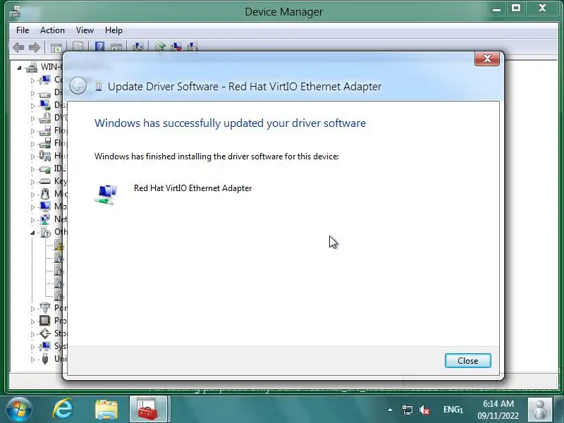Expand the Display adapters category

click(32, 106)
